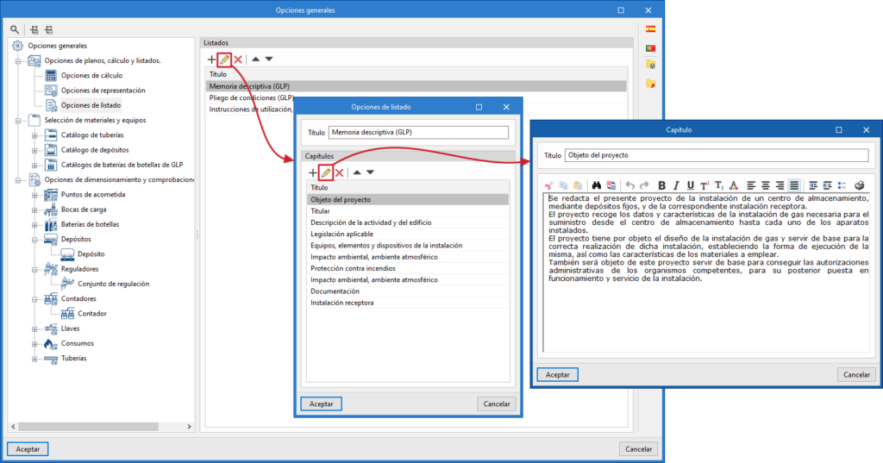Click the print icon in Capítulo toolbar
The width and height of the screenshot is (883, 463).
(860, 185)
